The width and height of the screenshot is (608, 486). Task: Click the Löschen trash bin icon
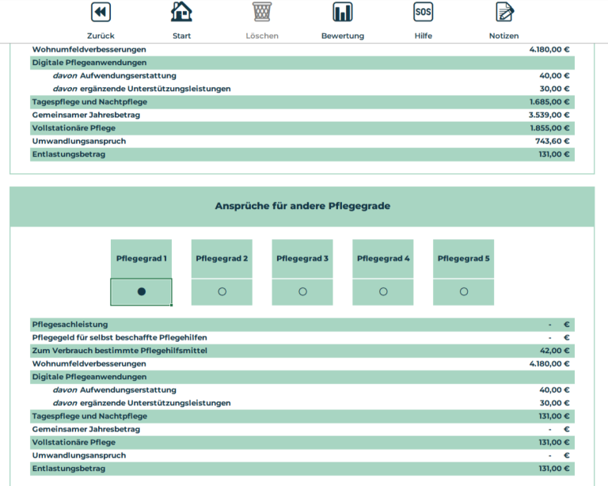[262, 12]
